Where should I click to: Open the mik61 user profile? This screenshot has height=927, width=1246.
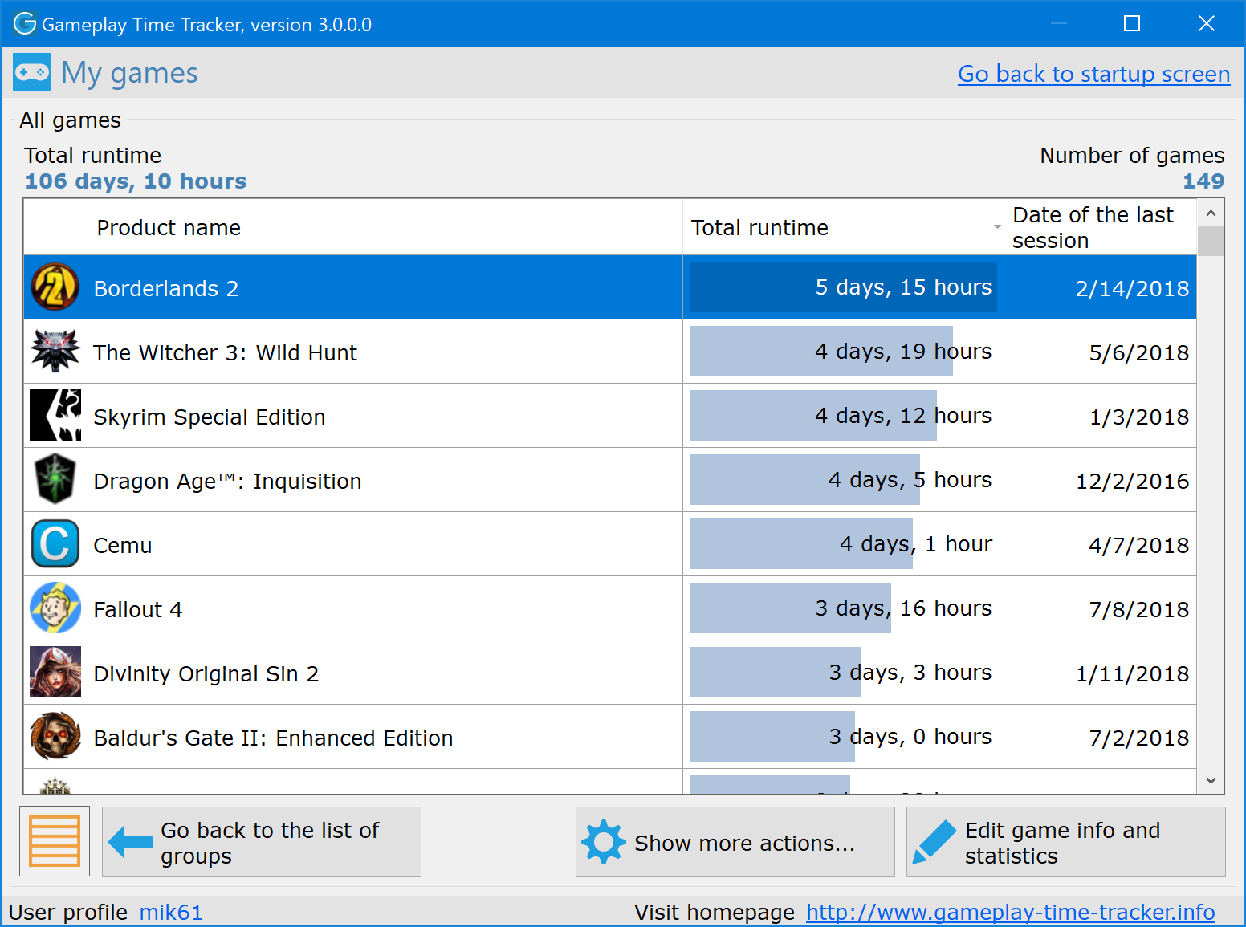coord(171,912)
